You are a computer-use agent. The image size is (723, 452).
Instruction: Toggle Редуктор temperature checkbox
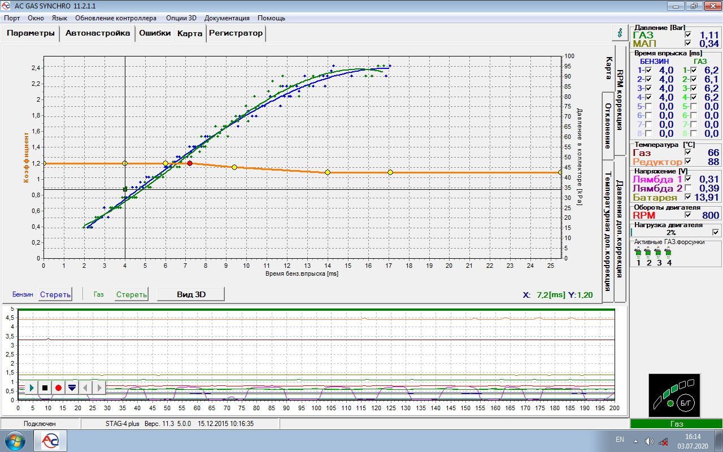click(x=687, y=162)
